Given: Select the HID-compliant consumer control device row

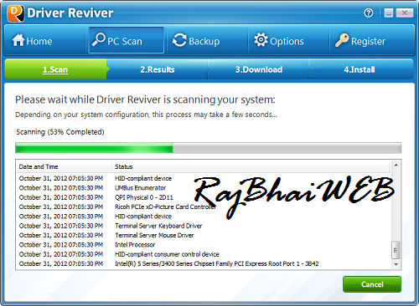Looking at the screenshot, I should tap(204, 254).
